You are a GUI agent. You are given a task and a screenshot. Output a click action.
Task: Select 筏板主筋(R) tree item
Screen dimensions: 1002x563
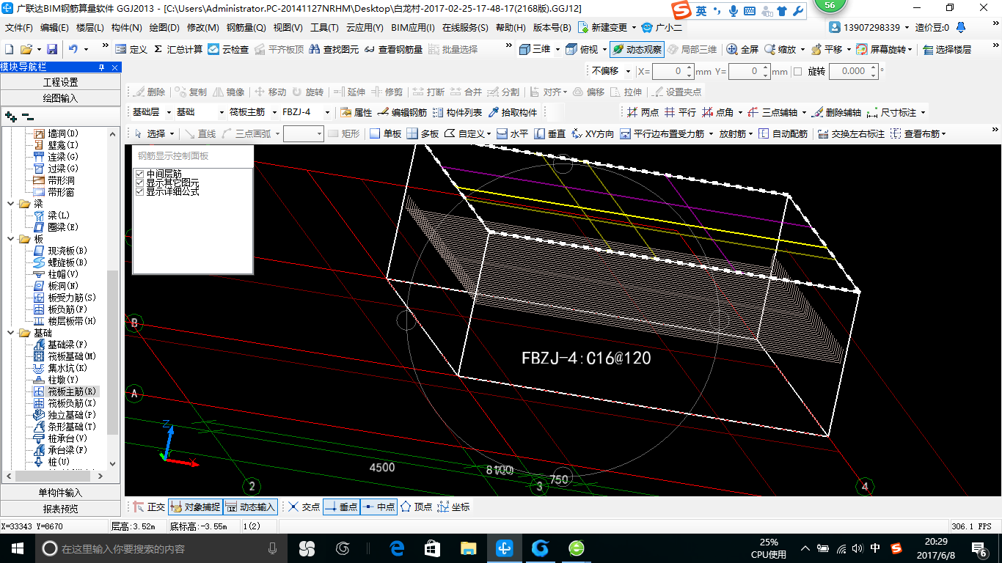(72, 391)
